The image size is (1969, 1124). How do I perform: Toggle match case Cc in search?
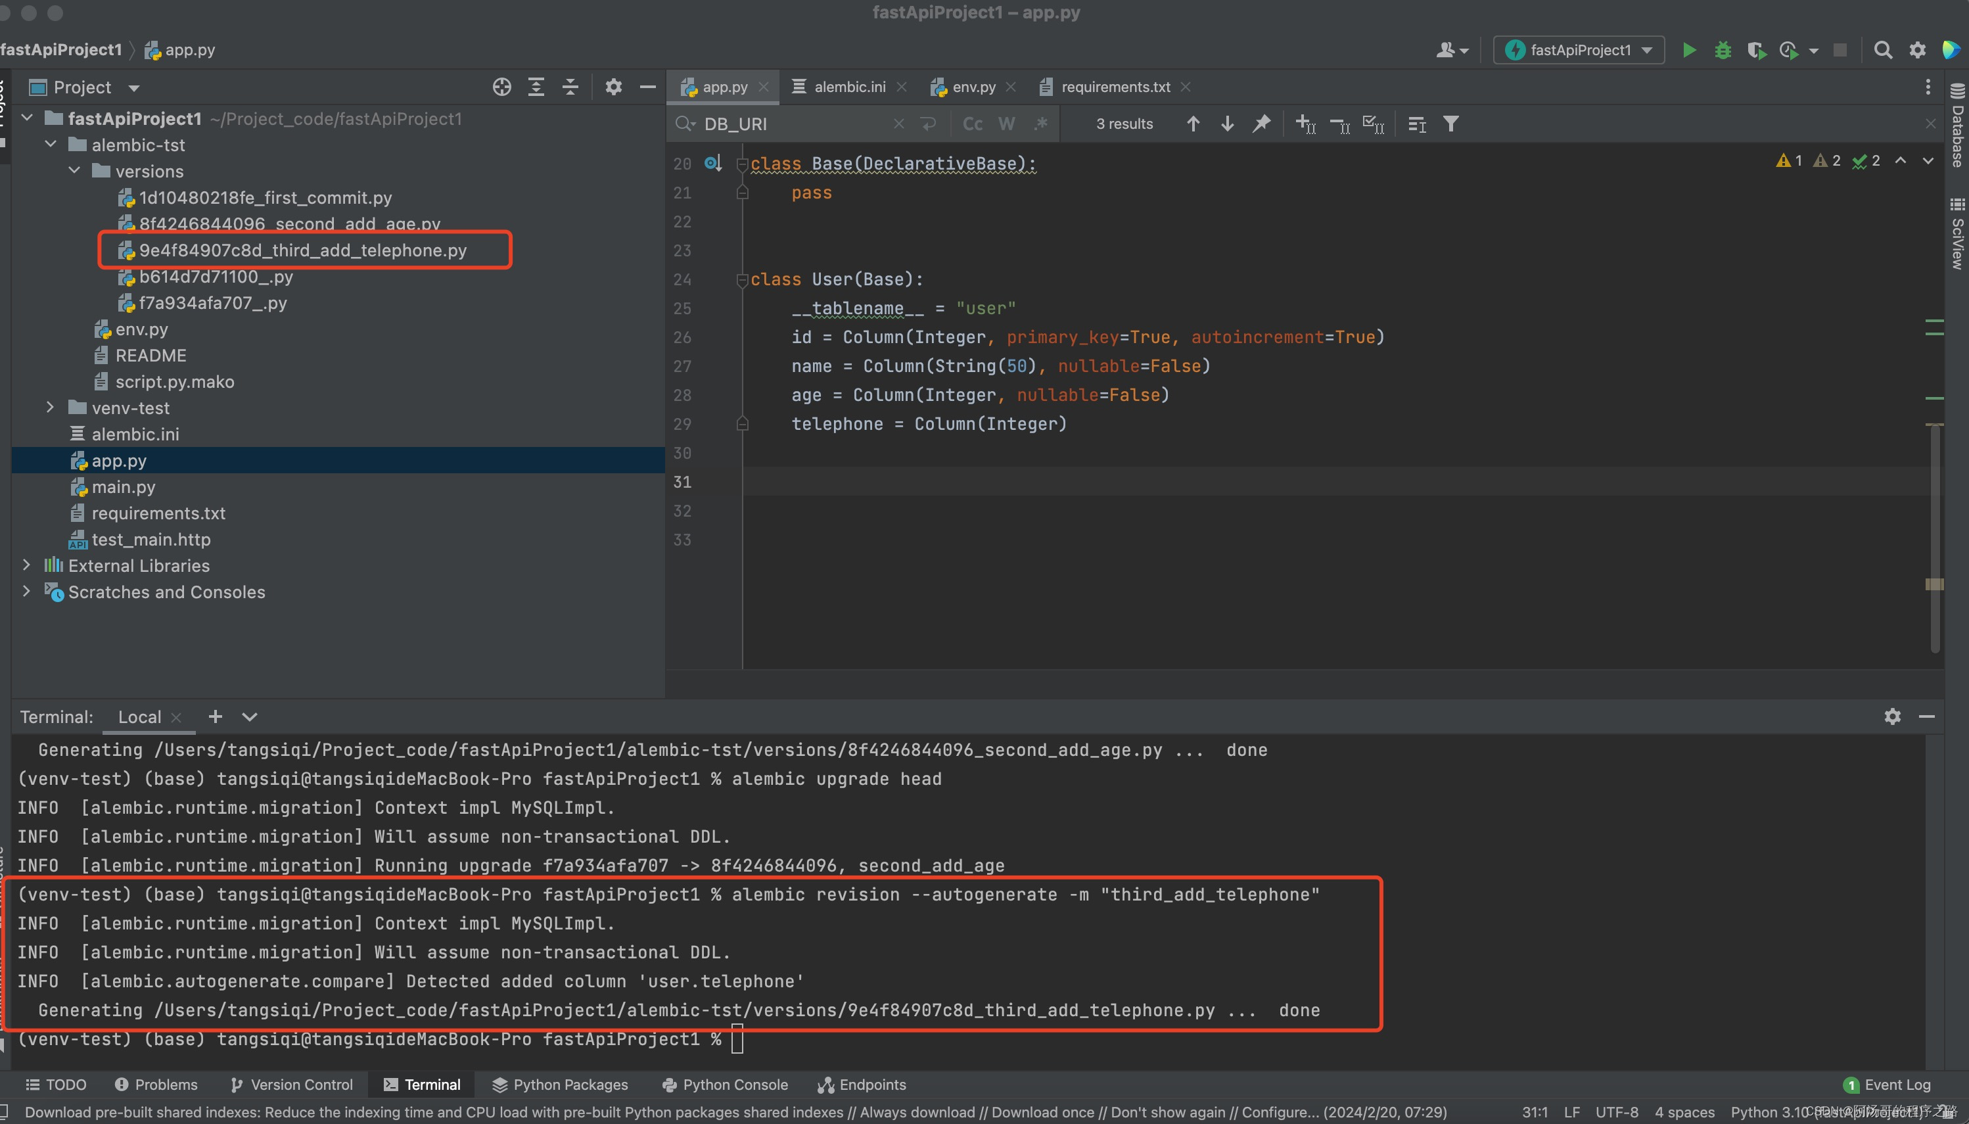point(973,124)
